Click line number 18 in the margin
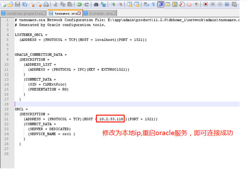 click(x=6, y=104)
